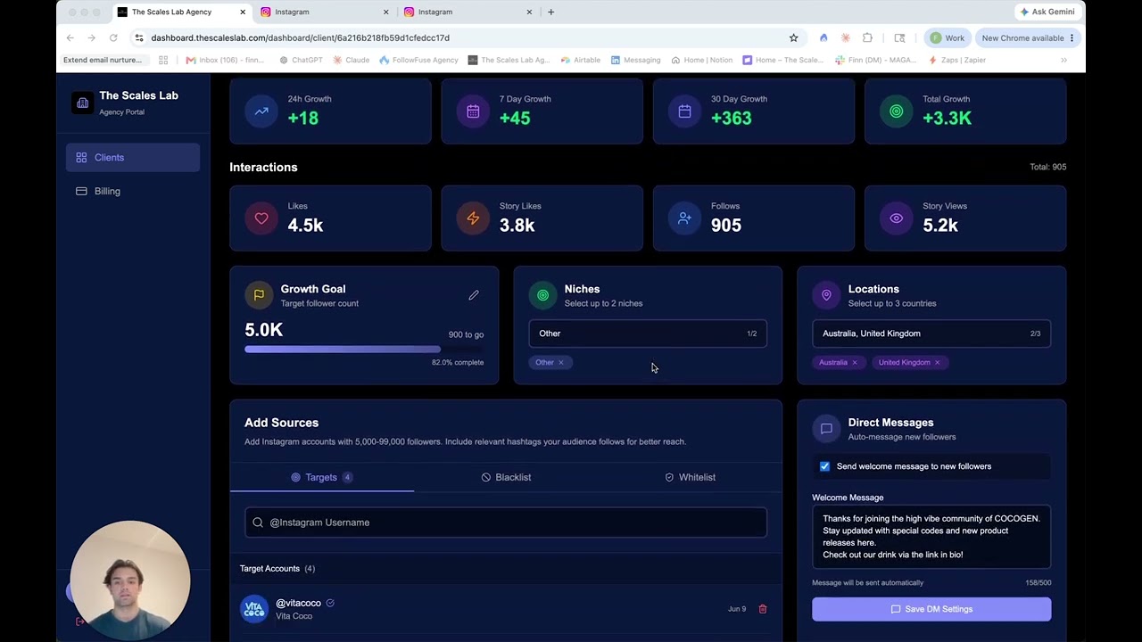This screenshot has height=642, width=1142.
Task: Click Ask Gemini button
Action: click(1047, 12)
